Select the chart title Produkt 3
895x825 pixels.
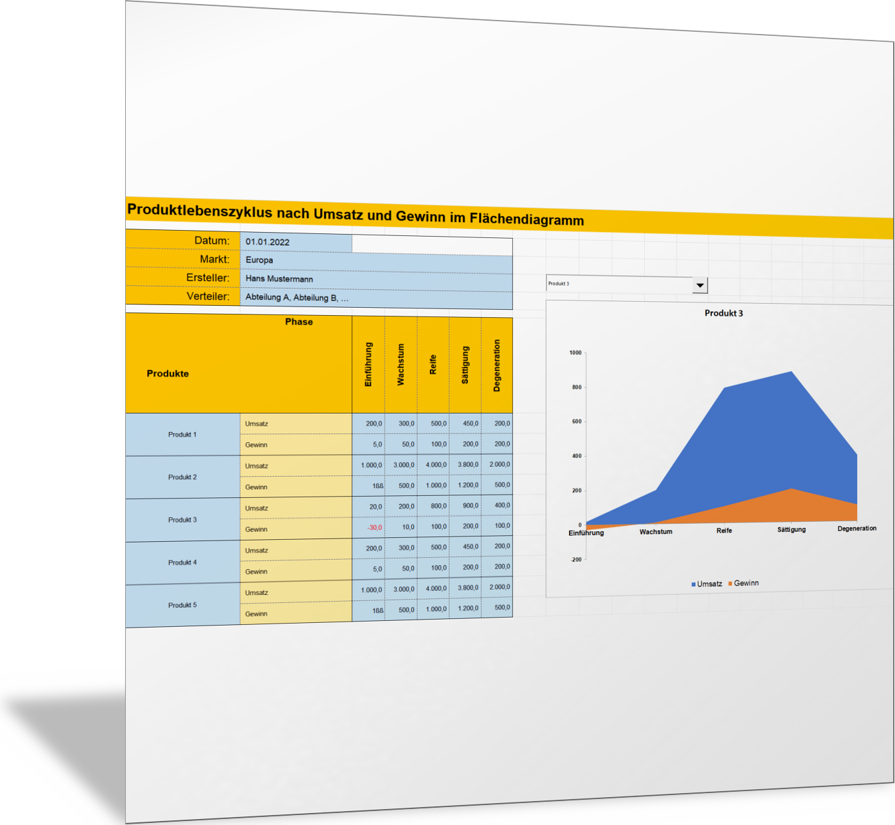click(x=723, y=313)
